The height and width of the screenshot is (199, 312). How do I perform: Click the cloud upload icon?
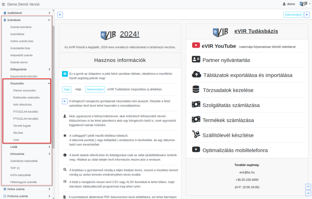coord(197,74)
